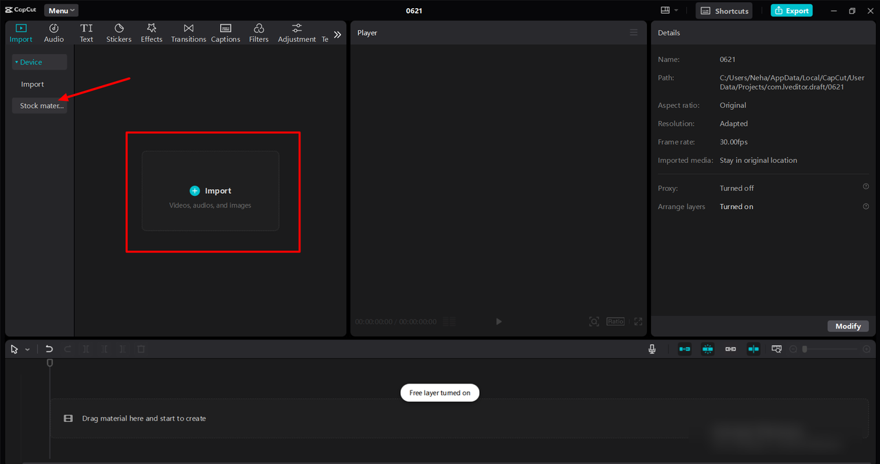
Task: Open the Ratio selector in Player
Action: point(615,321)
